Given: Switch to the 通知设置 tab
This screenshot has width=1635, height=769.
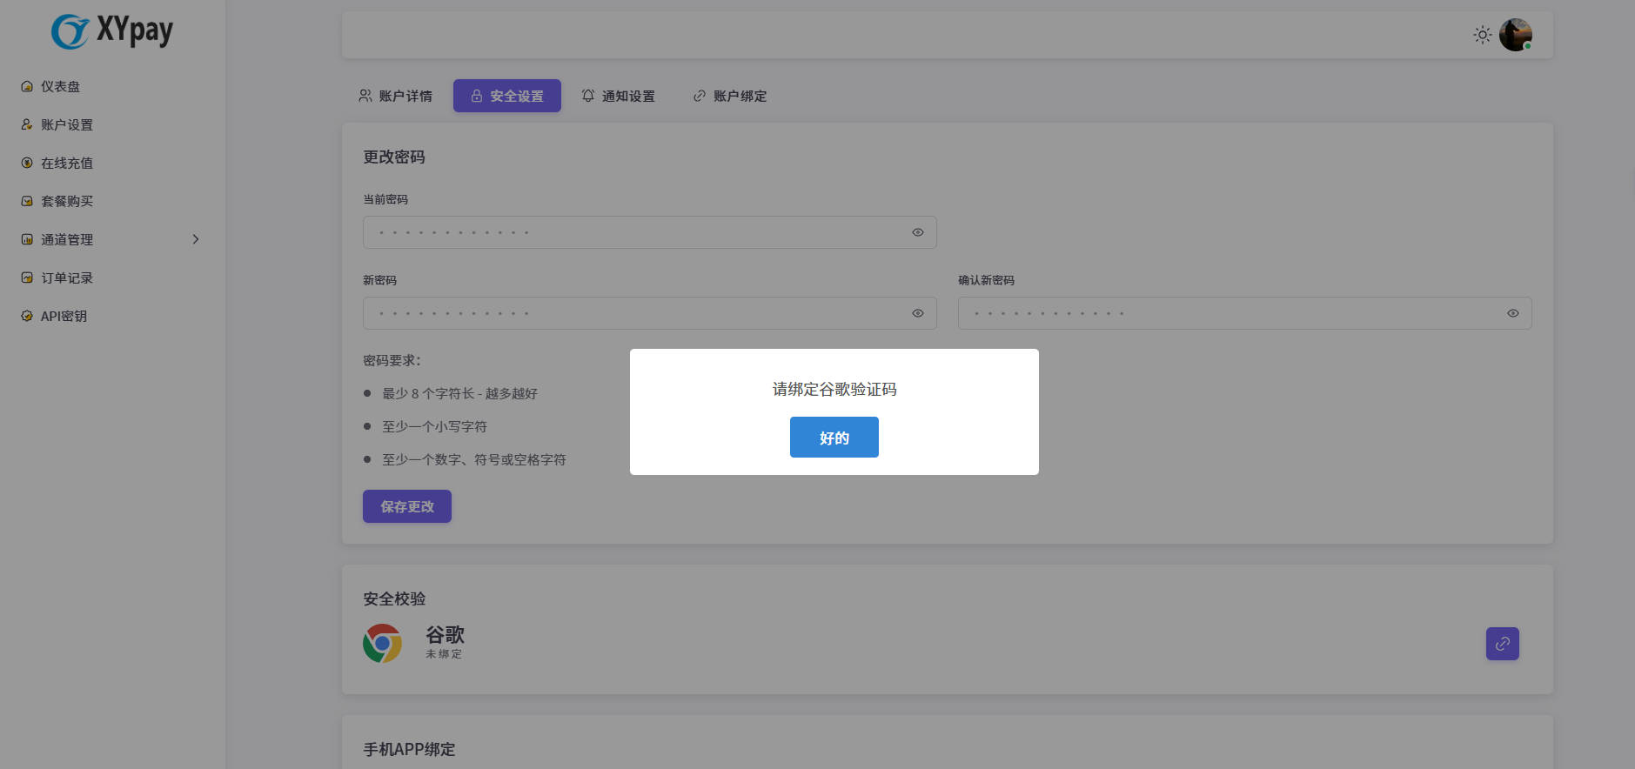Looking at the screenshot, I should tap(619, 96).
